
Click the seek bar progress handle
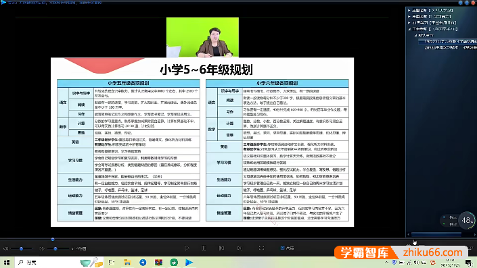tap(53, 240)
